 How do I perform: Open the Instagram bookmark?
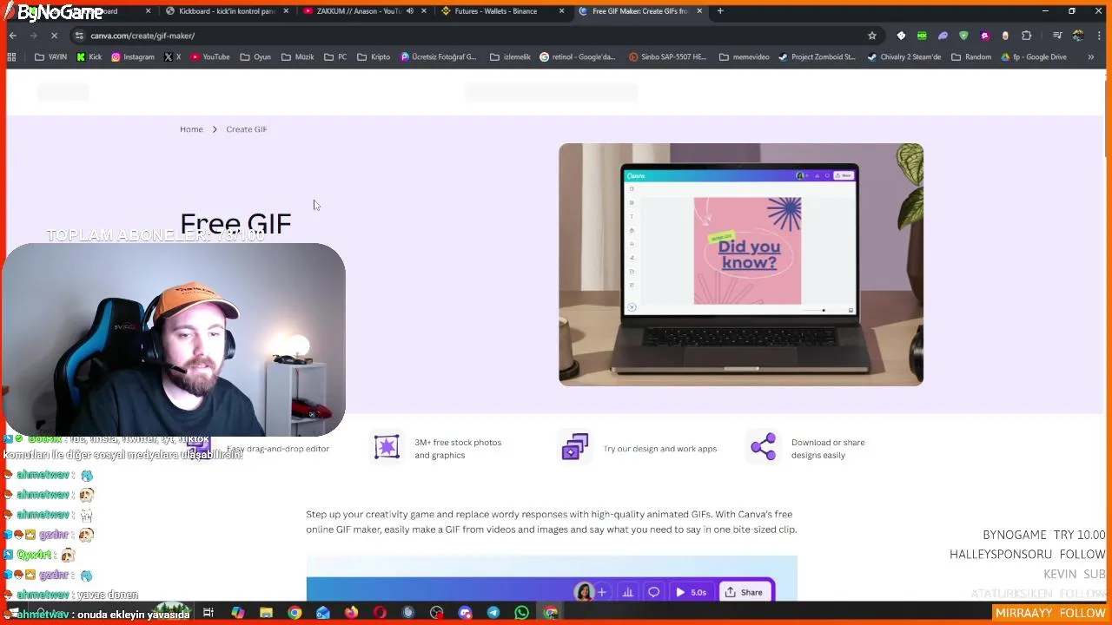pos(132,57)
